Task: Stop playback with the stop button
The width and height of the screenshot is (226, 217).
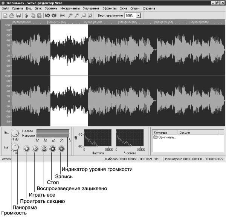Action: pos(53,148)
